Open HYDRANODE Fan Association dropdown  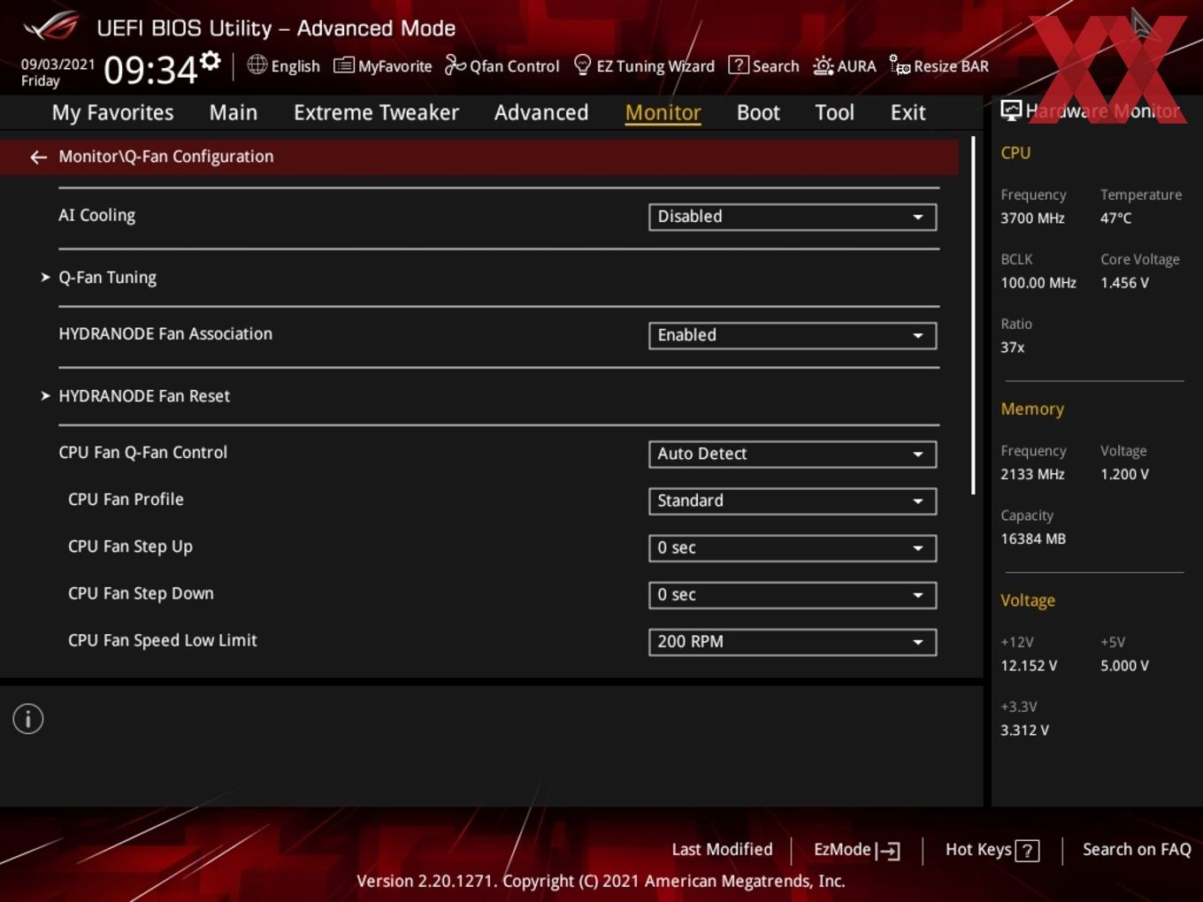[793, 335]
